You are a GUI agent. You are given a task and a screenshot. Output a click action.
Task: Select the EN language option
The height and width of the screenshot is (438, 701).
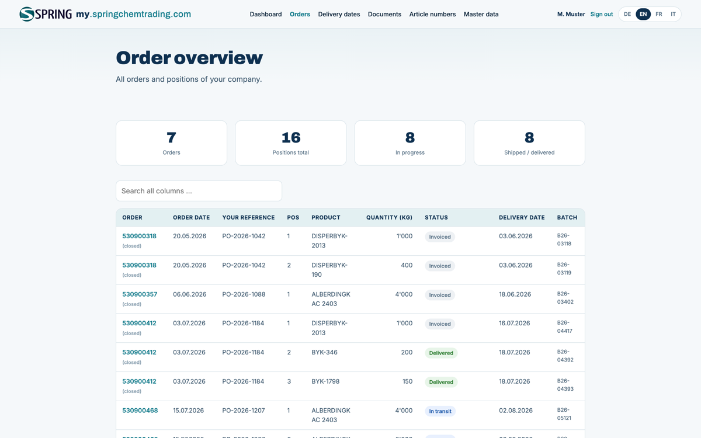click(643, 14)
